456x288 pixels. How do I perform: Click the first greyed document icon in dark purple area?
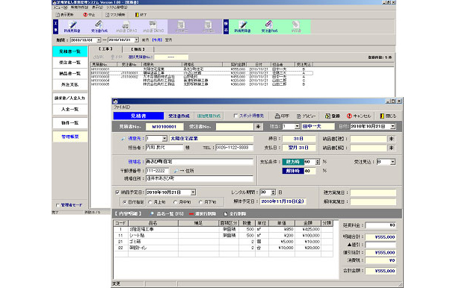tap(181, 25)
